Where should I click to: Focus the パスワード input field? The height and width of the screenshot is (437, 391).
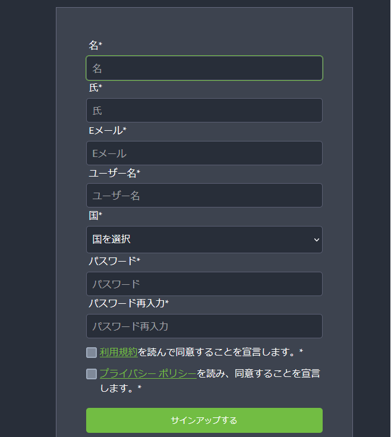coord(204,284)
